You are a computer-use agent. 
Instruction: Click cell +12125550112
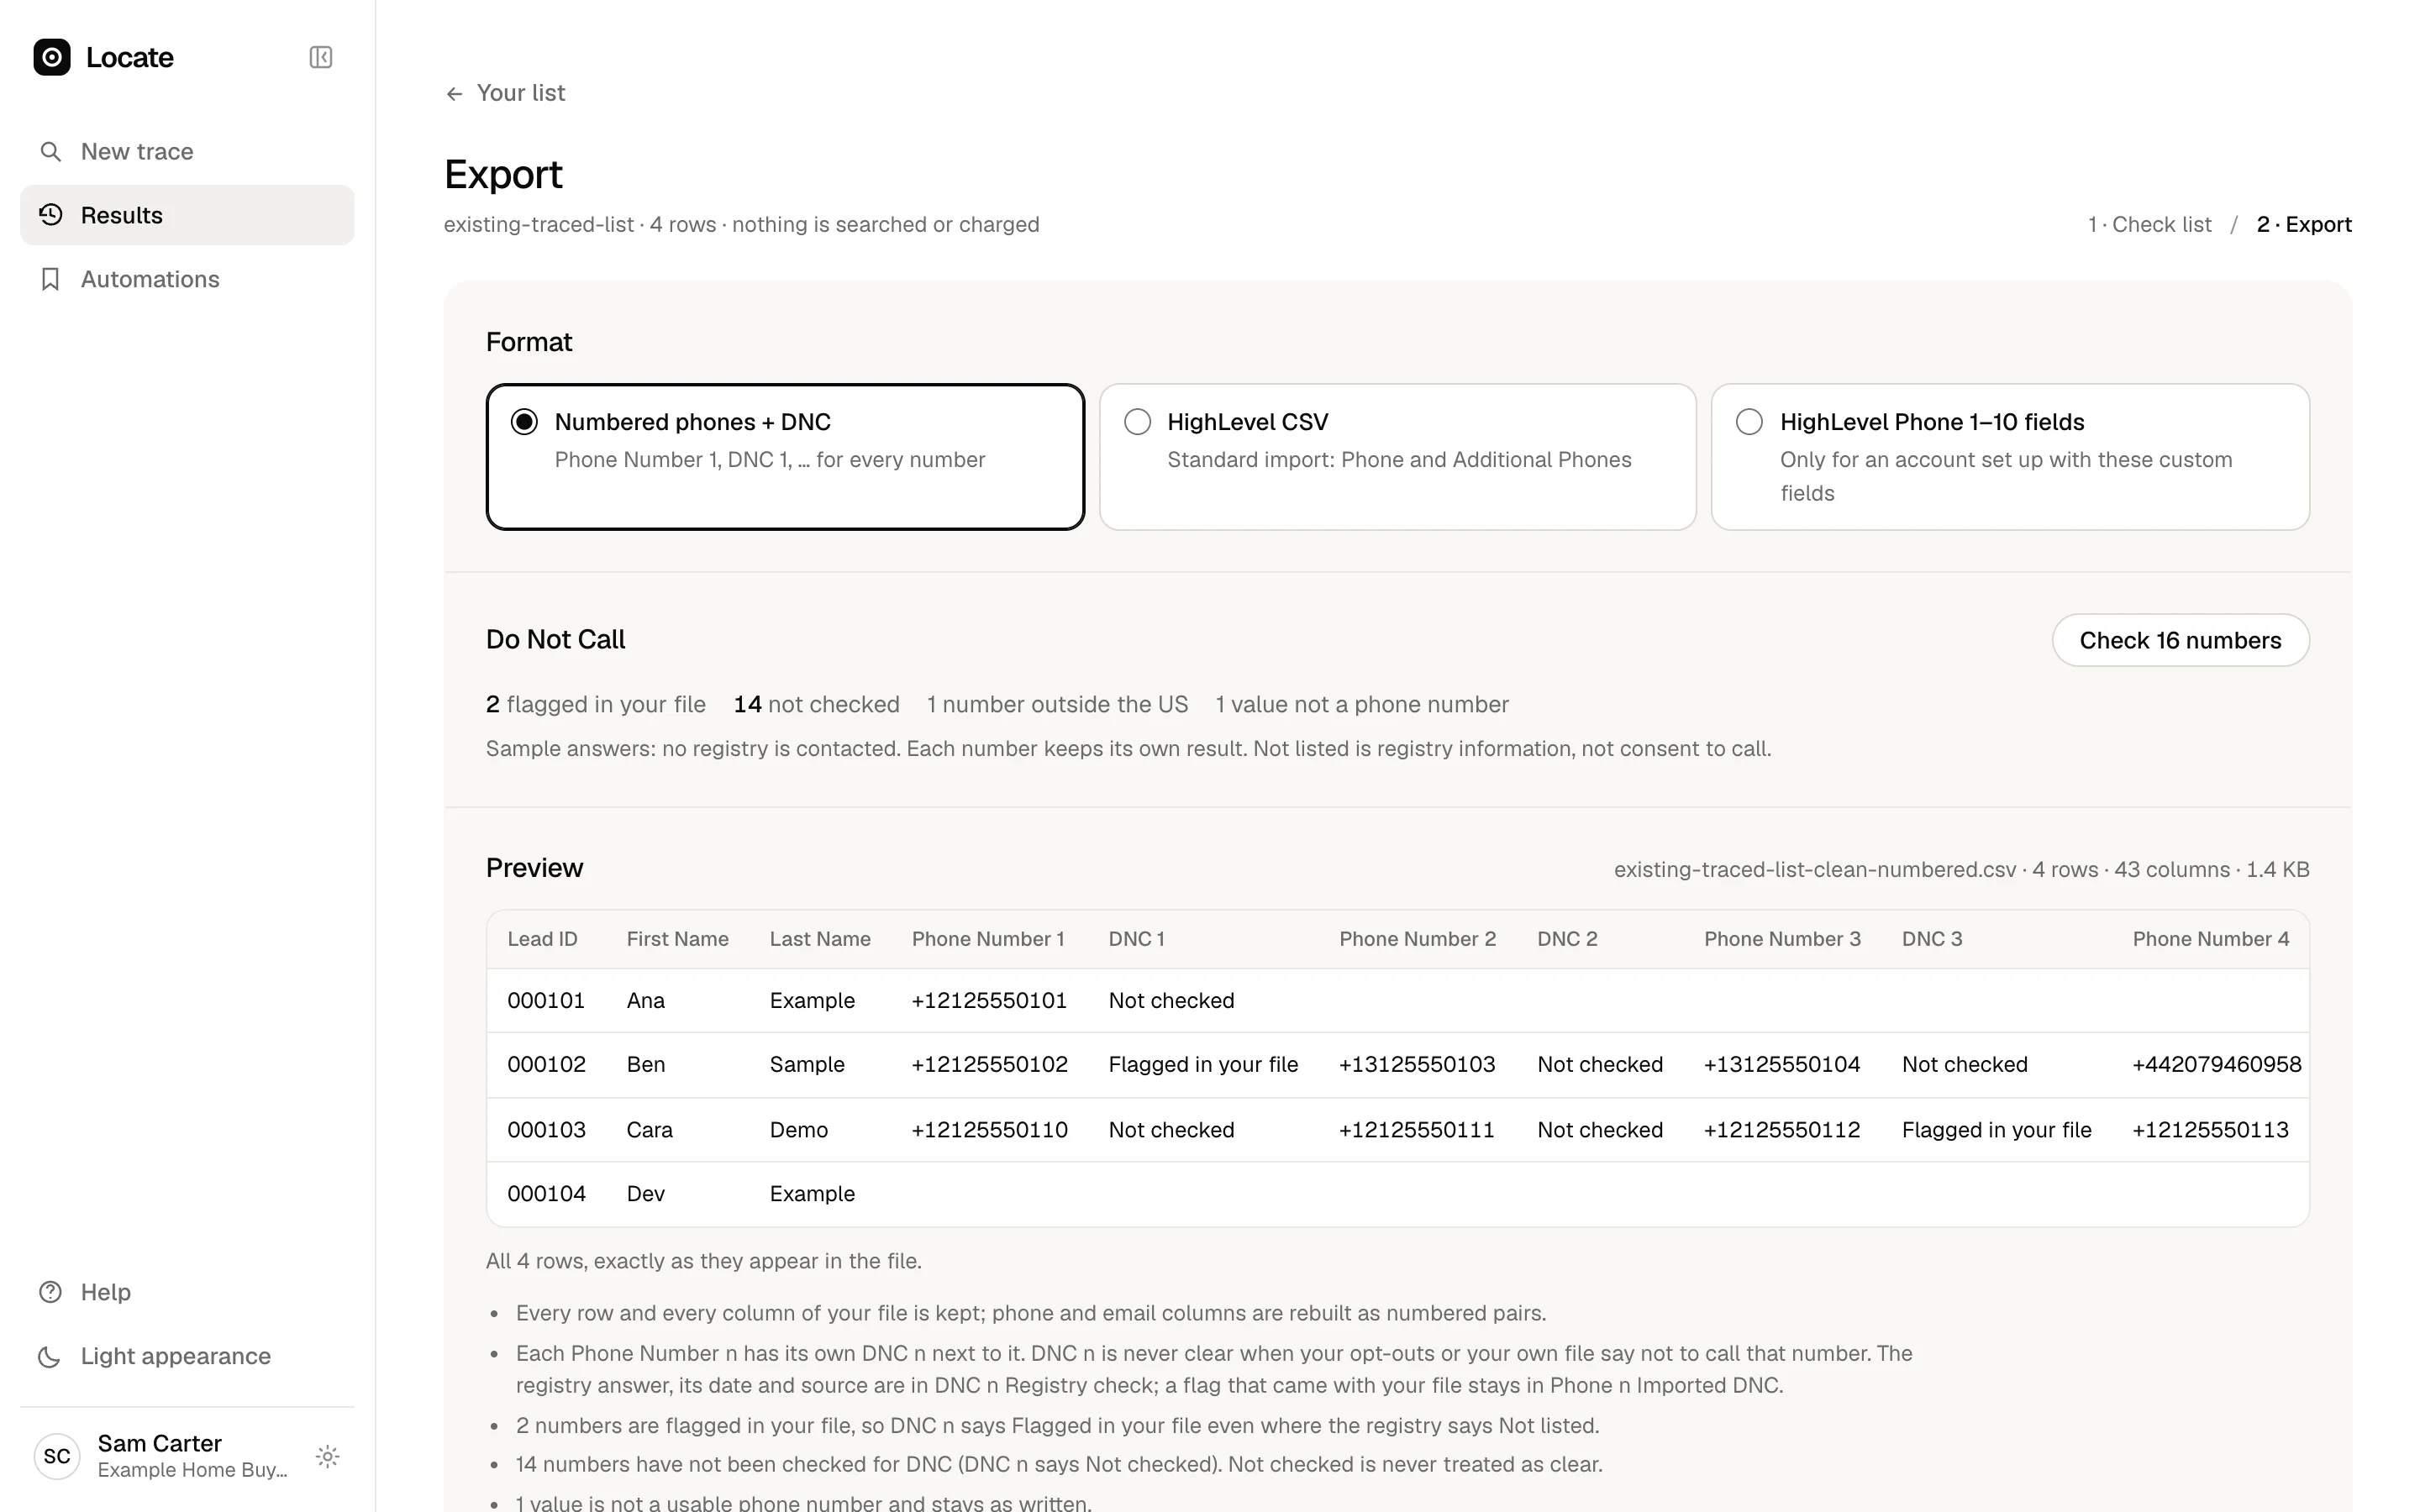[1781, 1130]
